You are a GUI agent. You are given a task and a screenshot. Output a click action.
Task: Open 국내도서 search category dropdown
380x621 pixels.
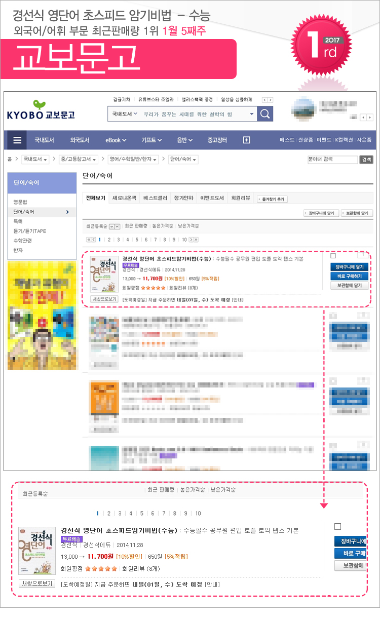point(124,114)
